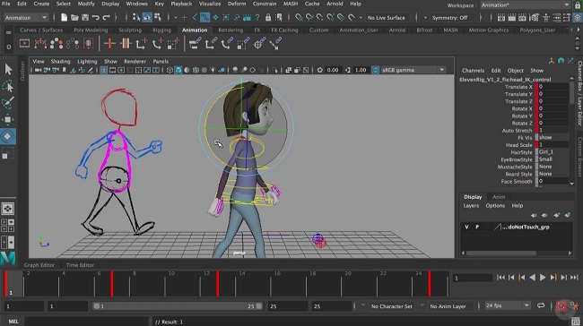Toggle visibility V of doNotTouch_grp layer
Viewport: 583px width, 326px height.
(x=466, y=227)
